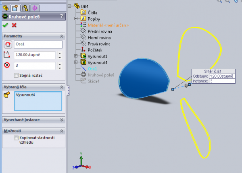Screen dimensions: 242x173
Task: Collapse the Parametry section
Action: [61, 36]
